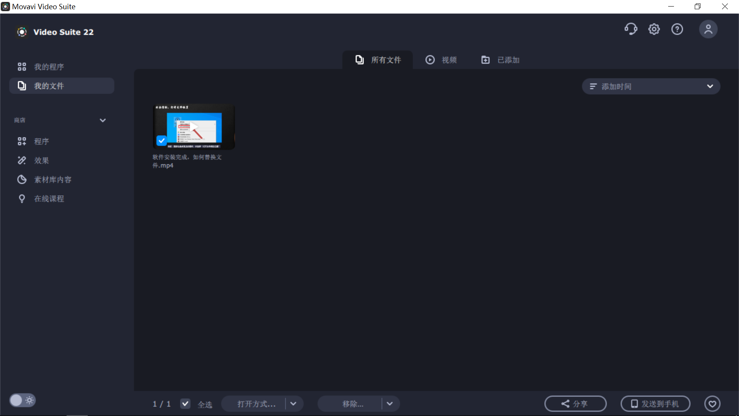Open the 添加时间 sort dropdown
Screen dimensions: 739x416
pos(651,86)
